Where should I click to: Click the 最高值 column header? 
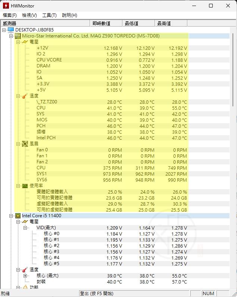pyautogui.click(x=171, y=23)
